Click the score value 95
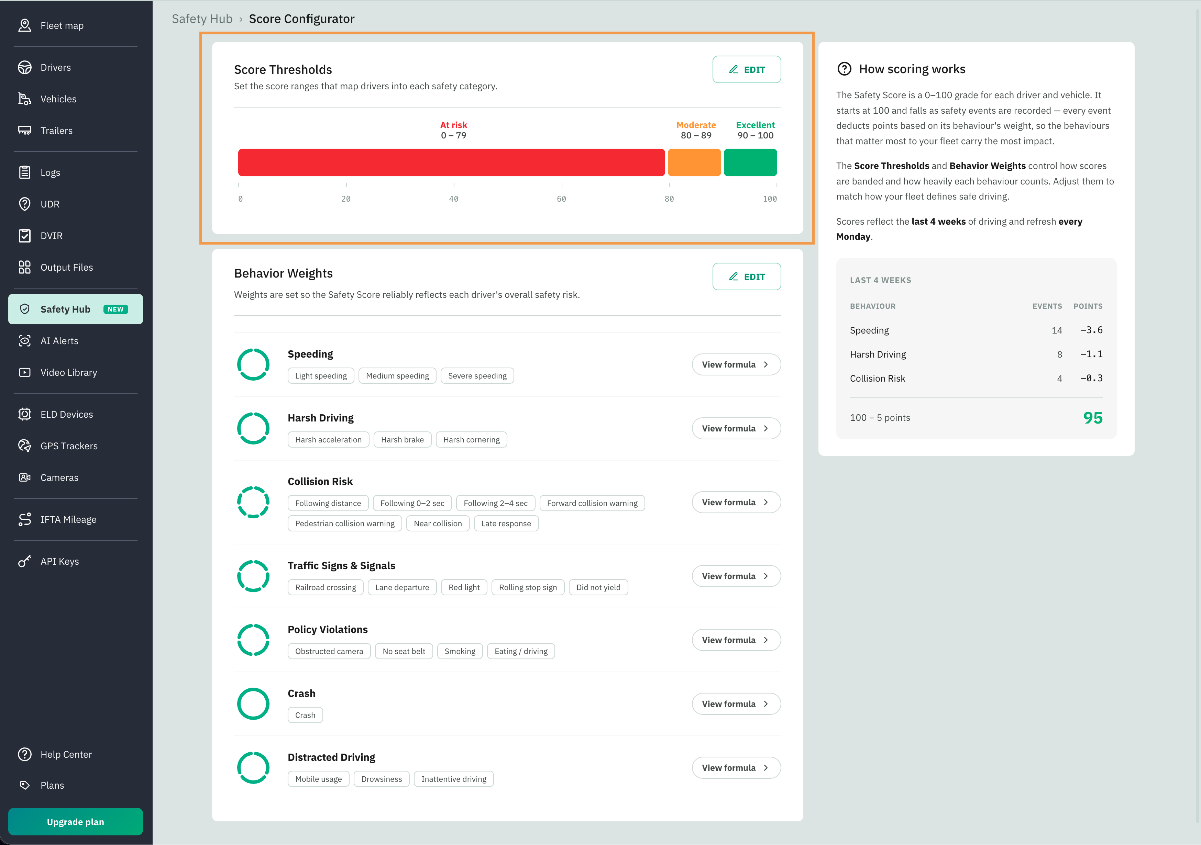The image size is (1201, 845). (x=1093, y=418)
